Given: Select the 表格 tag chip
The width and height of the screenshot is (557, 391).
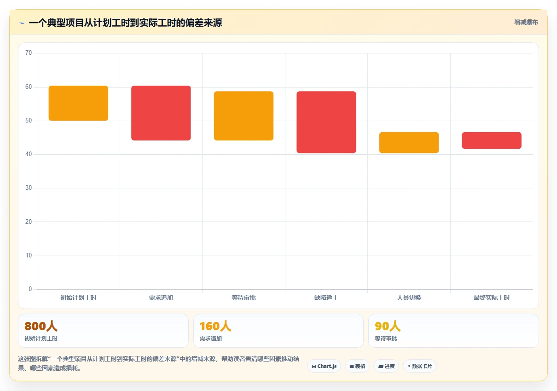Looking at the screenshot, I should tap(357, 366).
